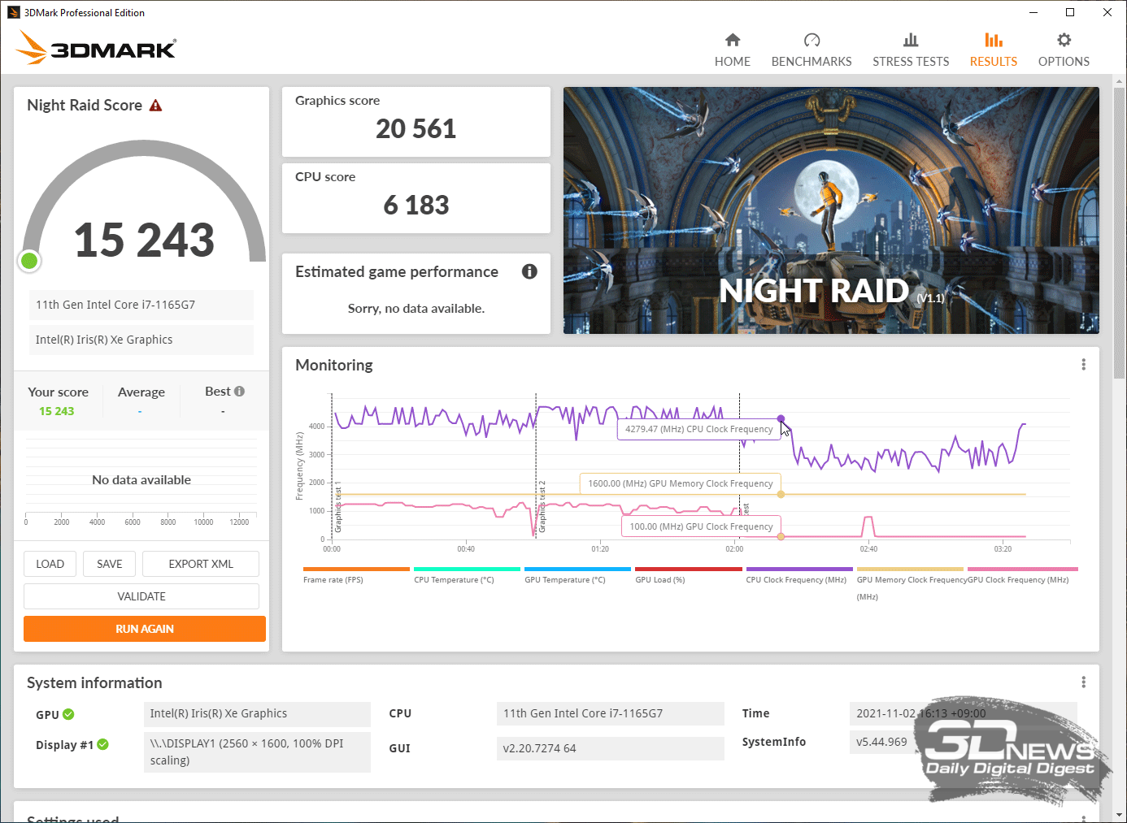Run the benchmark with RUN AGAIN
The width and height of the screenshot is (1127, 823).
point(145,629)
